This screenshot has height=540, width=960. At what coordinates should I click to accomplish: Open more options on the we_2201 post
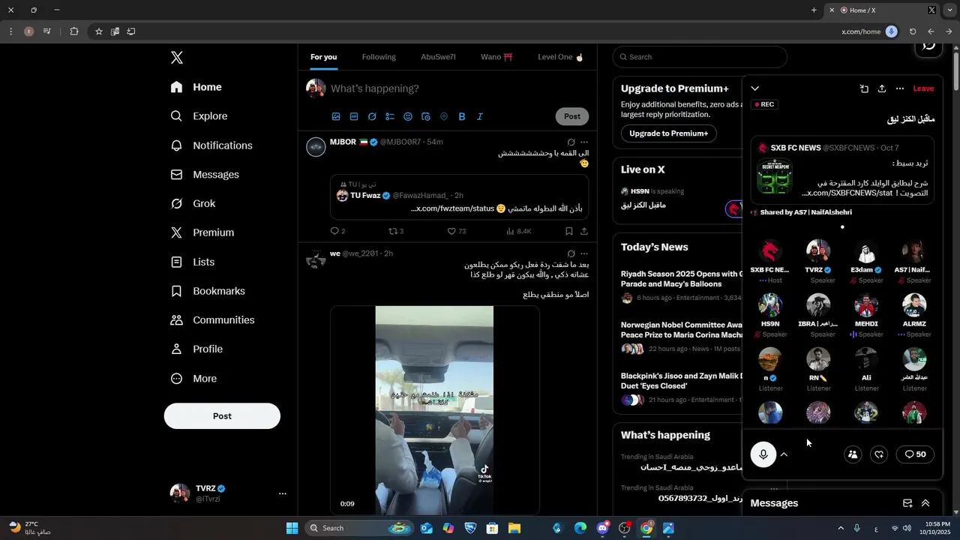(584, 253)
